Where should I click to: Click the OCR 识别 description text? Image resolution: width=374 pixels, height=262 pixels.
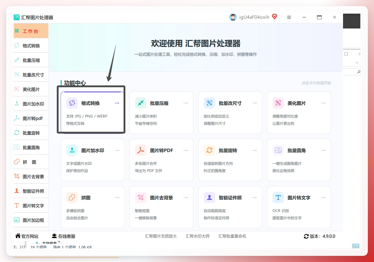pyautogui.click(x=281, y=211)
